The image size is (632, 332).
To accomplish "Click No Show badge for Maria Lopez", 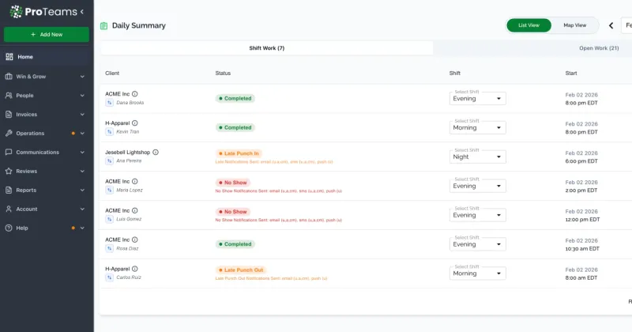I will point(232,183).
